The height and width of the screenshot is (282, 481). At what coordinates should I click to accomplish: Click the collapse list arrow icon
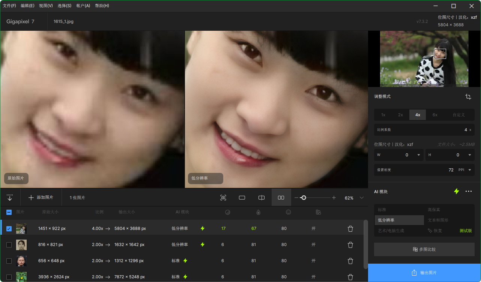10,198
